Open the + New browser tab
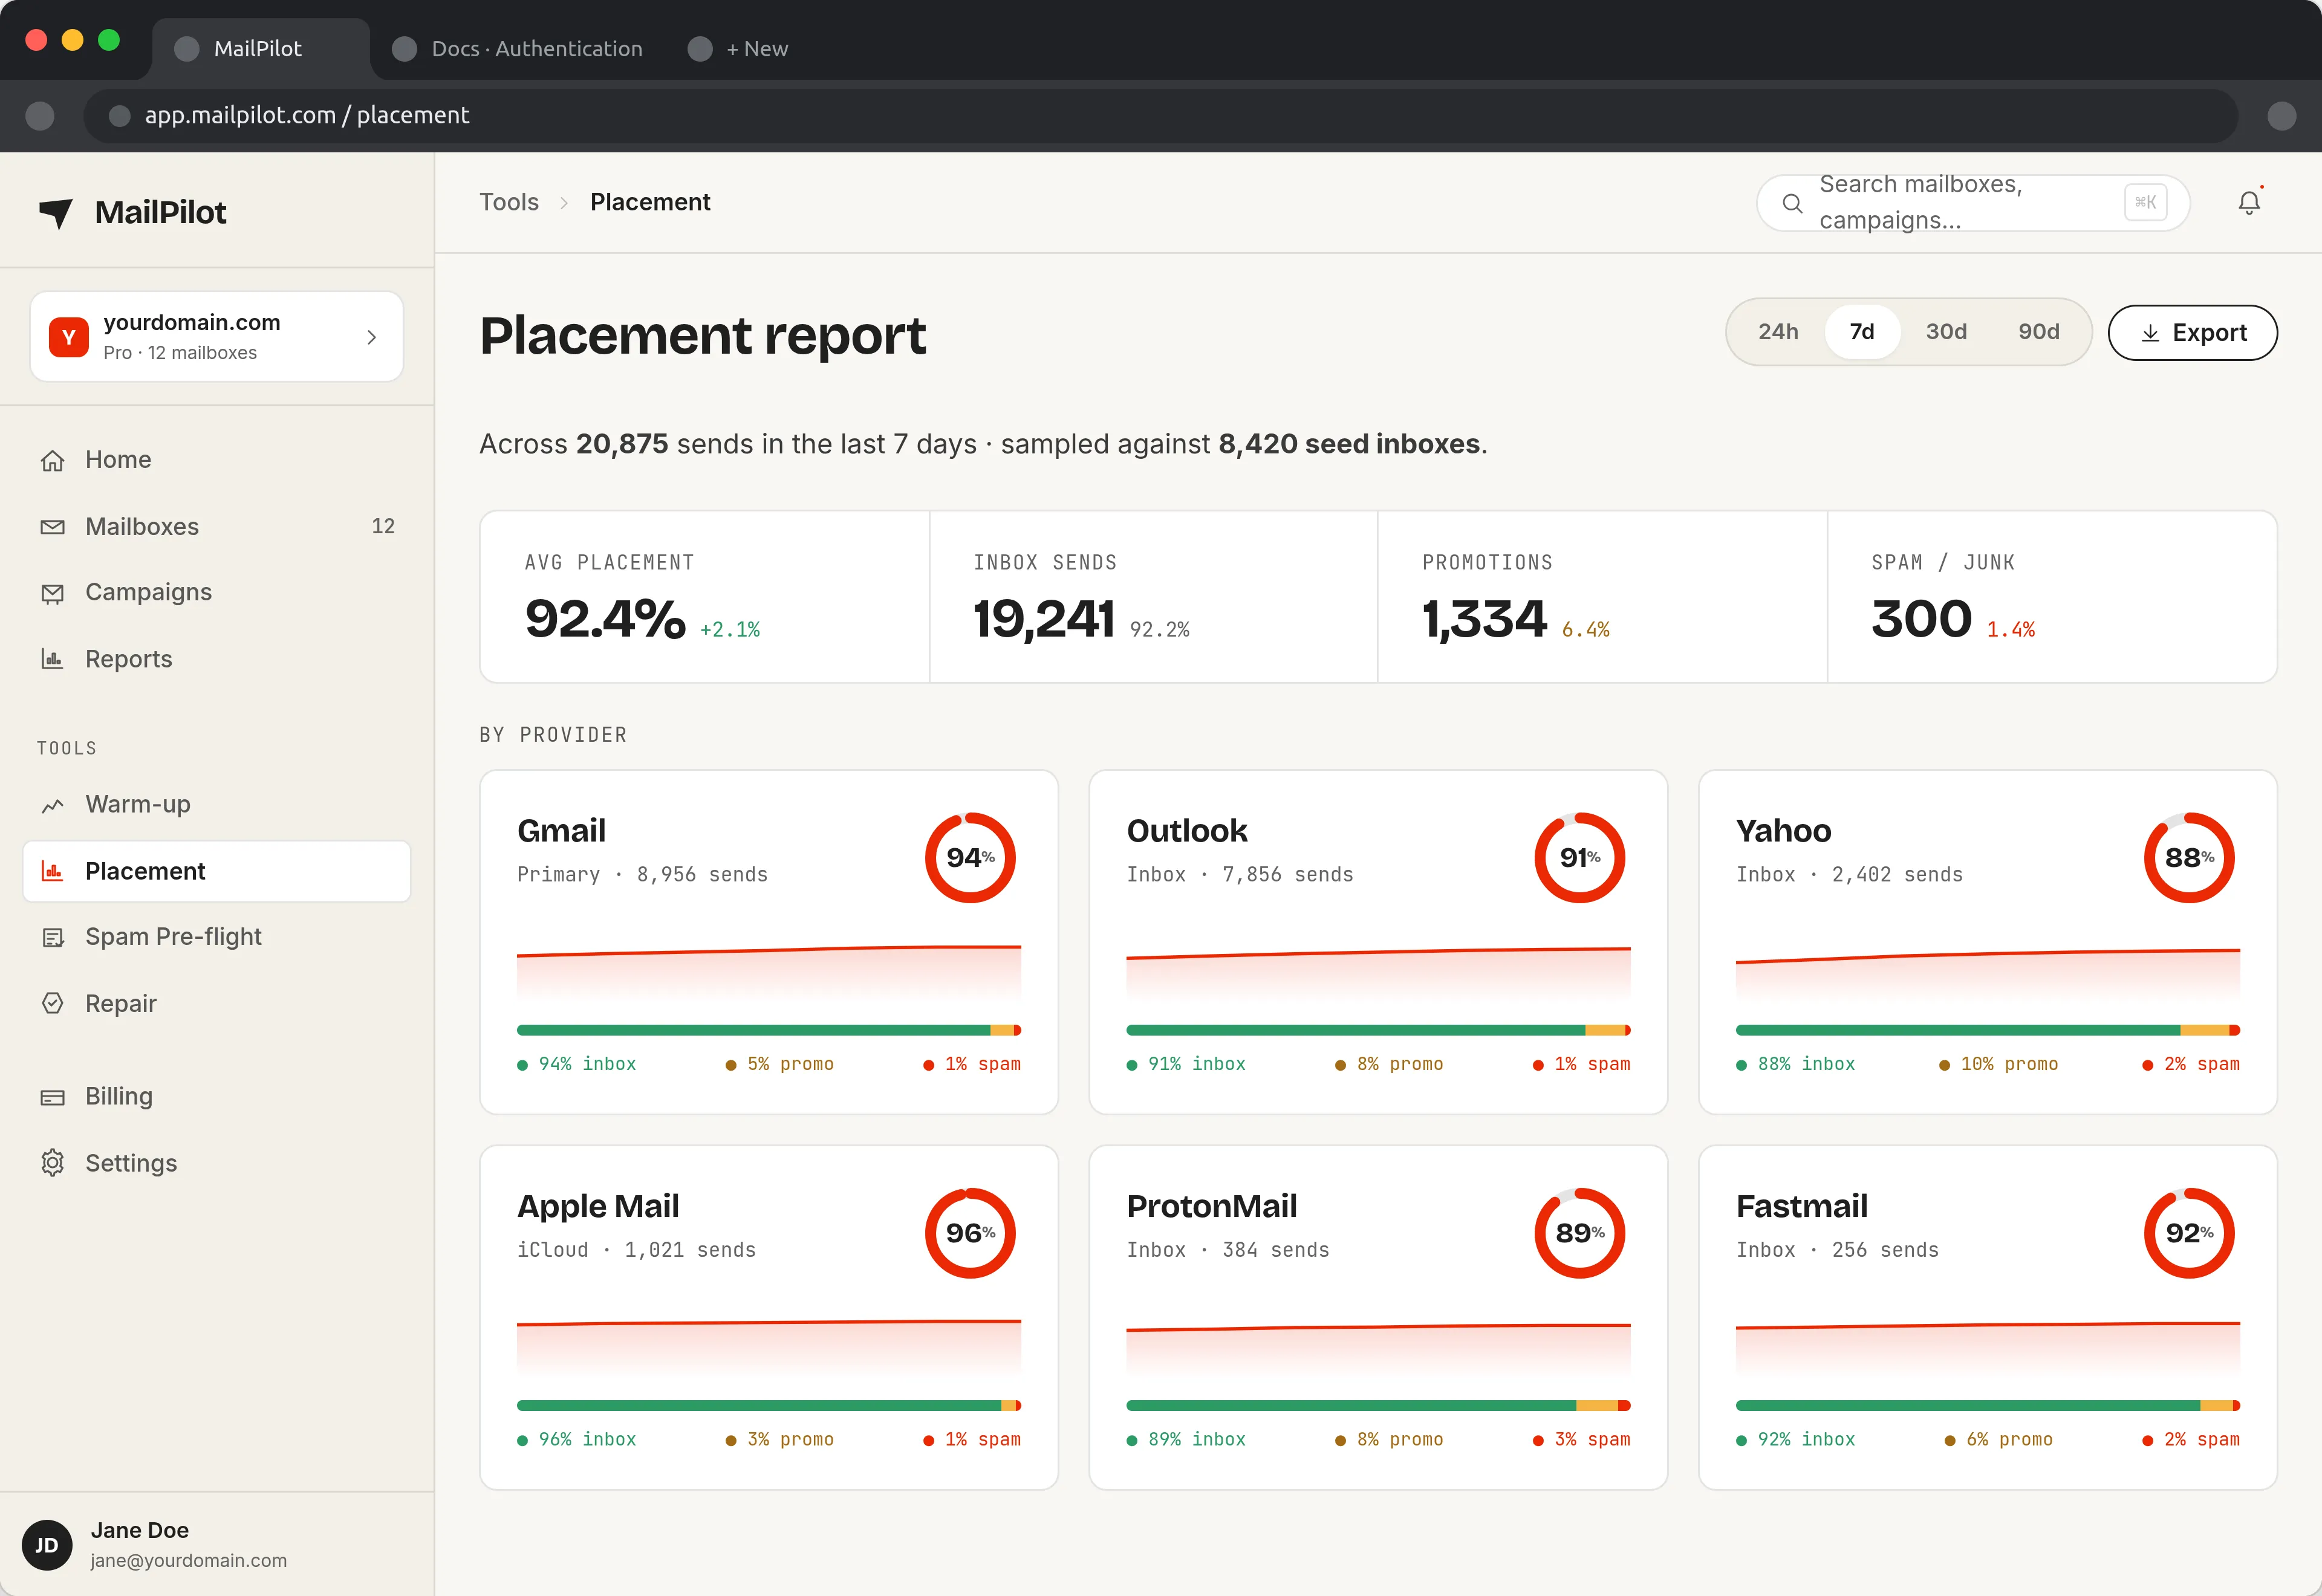 click(x=739, y=48)
